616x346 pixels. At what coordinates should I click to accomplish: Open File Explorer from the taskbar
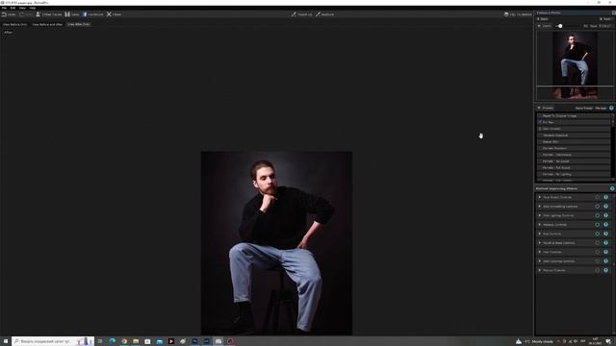[x=136, y=341]
